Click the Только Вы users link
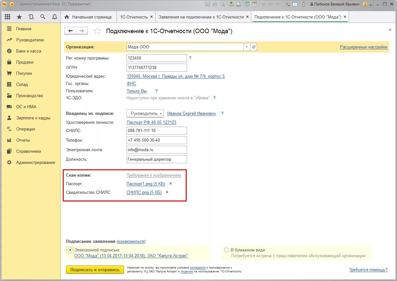The height and width of the screenshot is (281, 397). 137,91
